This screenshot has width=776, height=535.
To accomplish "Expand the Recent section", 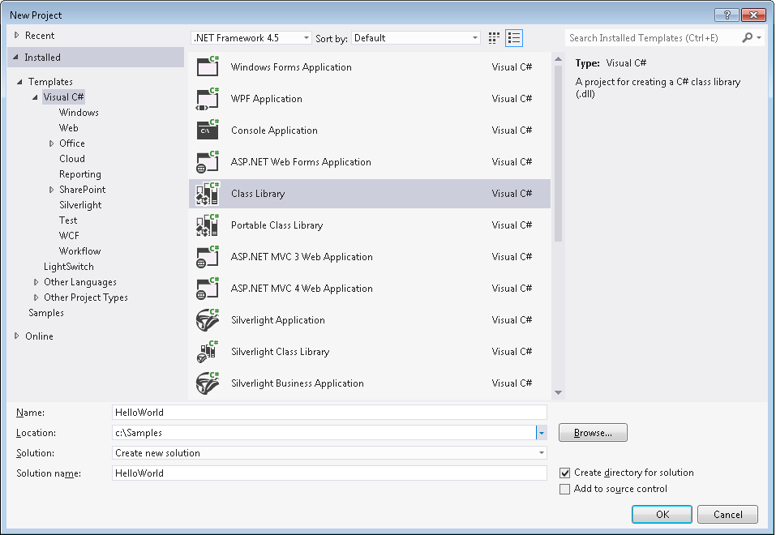I will [x=17, y=35].
